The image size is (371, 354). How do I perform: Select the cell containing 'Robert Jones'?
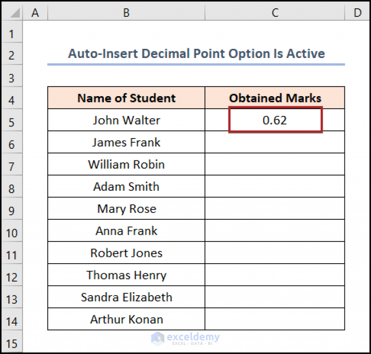point(127,253)
